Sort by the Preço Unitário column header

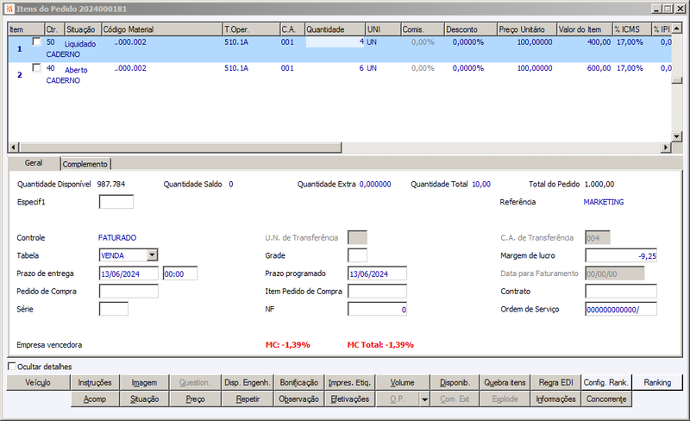527,29
